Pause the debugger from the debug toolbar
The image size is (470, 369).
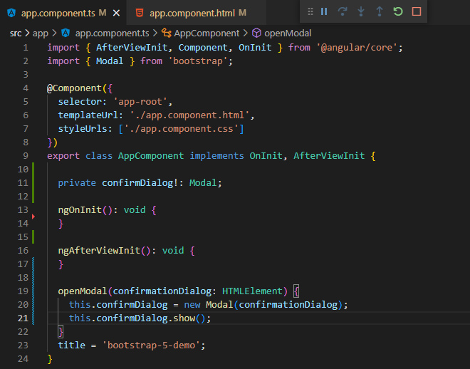(324, 11)
